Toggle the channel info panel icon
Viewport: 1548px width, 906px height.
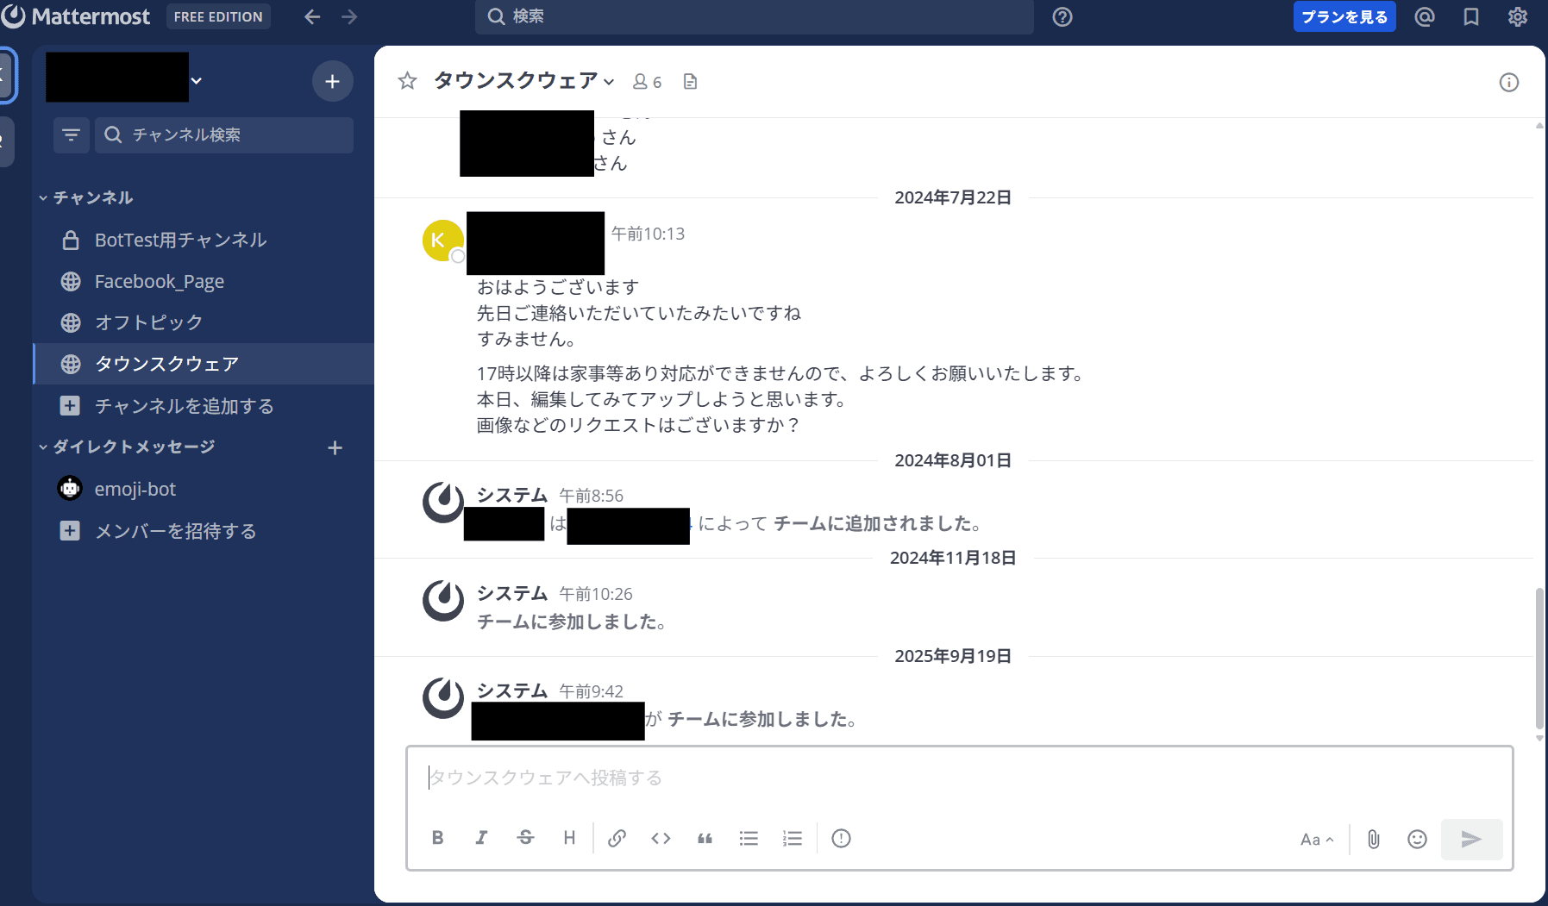[1508, 82]
